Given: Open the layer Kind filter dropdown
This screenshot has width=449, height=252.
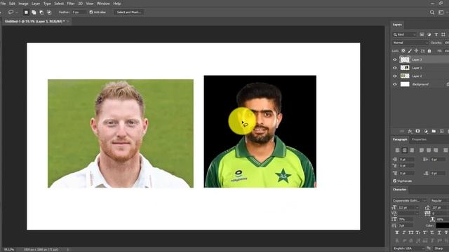Looking at the screenshot, I should [405, 34].
